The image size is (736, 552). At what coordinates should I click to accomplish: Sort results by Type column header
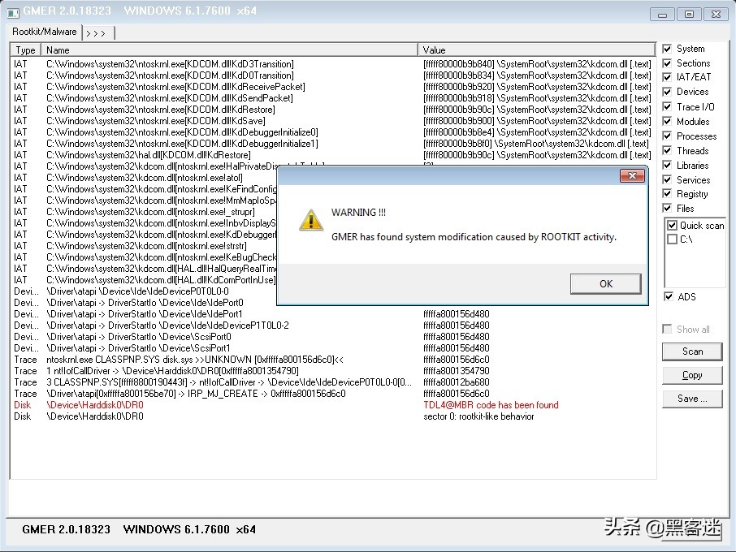[x=25, y=50]
